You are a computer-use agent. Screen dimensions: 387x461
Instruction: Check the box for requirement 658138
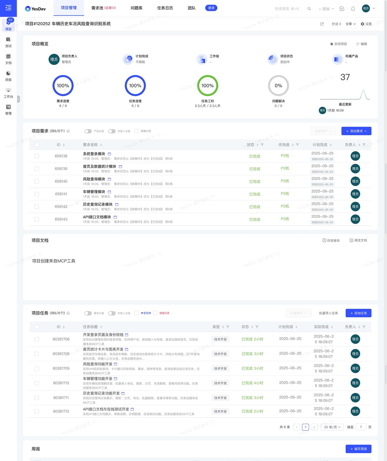pos(37,156)
